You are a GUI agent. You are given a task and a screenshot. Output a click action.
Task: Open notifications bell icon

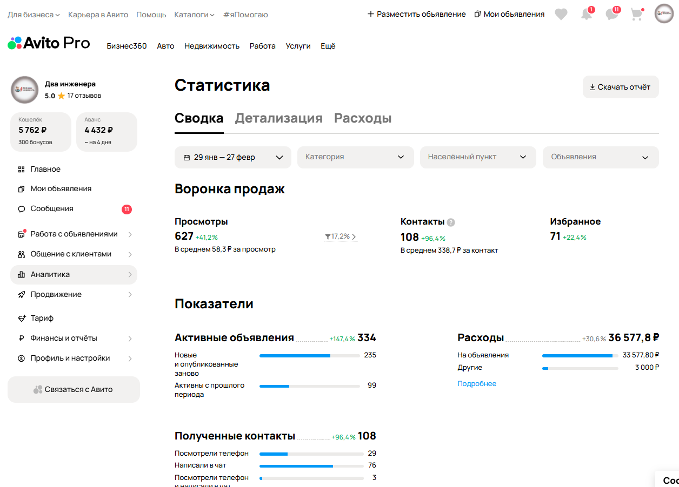click(587, 15)
